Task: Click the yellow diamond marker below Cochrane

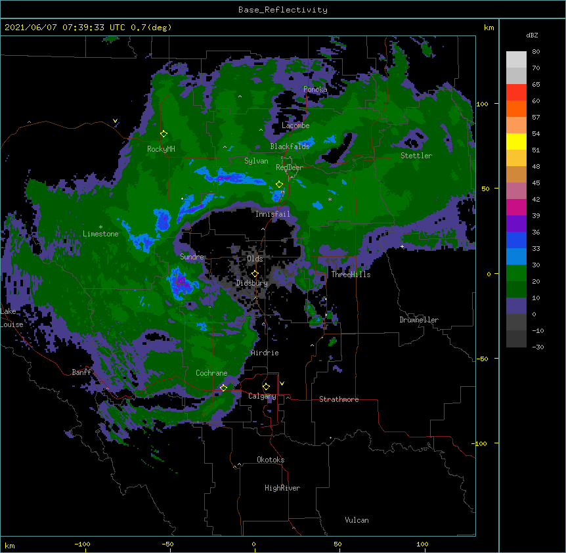Action: [223, 387]
